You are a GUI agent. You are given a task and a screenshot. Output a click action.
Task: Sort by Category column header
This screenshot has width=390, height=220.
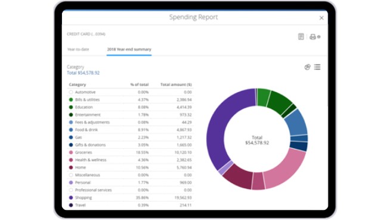pyautogui.click(x=78, y=84)
